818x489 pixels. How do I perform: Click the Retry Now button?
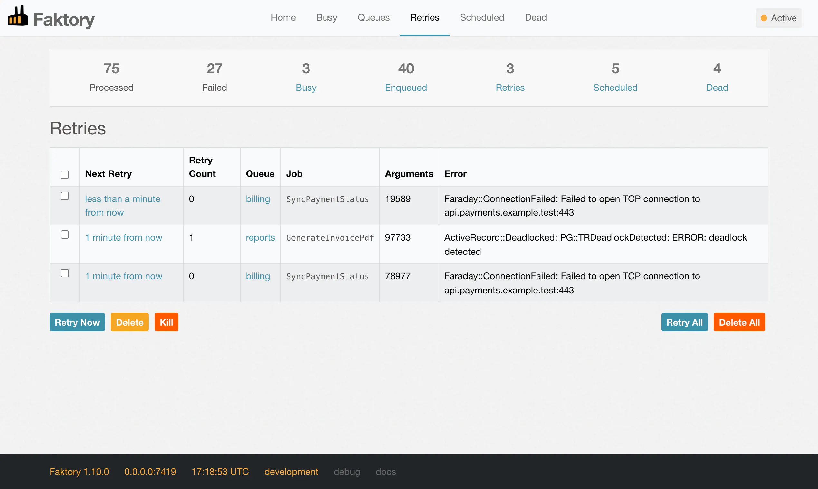coord(77,322)
